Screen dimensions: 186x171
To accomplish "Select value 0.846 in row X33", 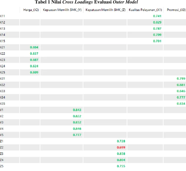I will click(181, 91).
